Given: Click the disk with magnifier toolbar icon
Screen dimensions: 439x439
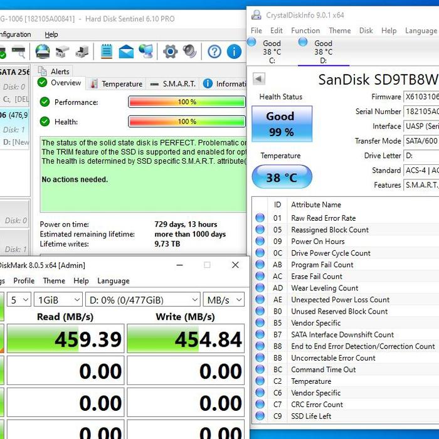Looking at the screenshot, I should [18, 51].
